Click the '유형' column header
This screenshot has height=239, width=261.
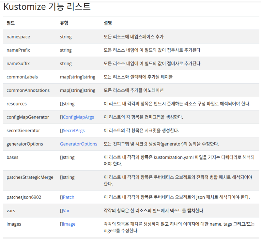click(64, 23)
